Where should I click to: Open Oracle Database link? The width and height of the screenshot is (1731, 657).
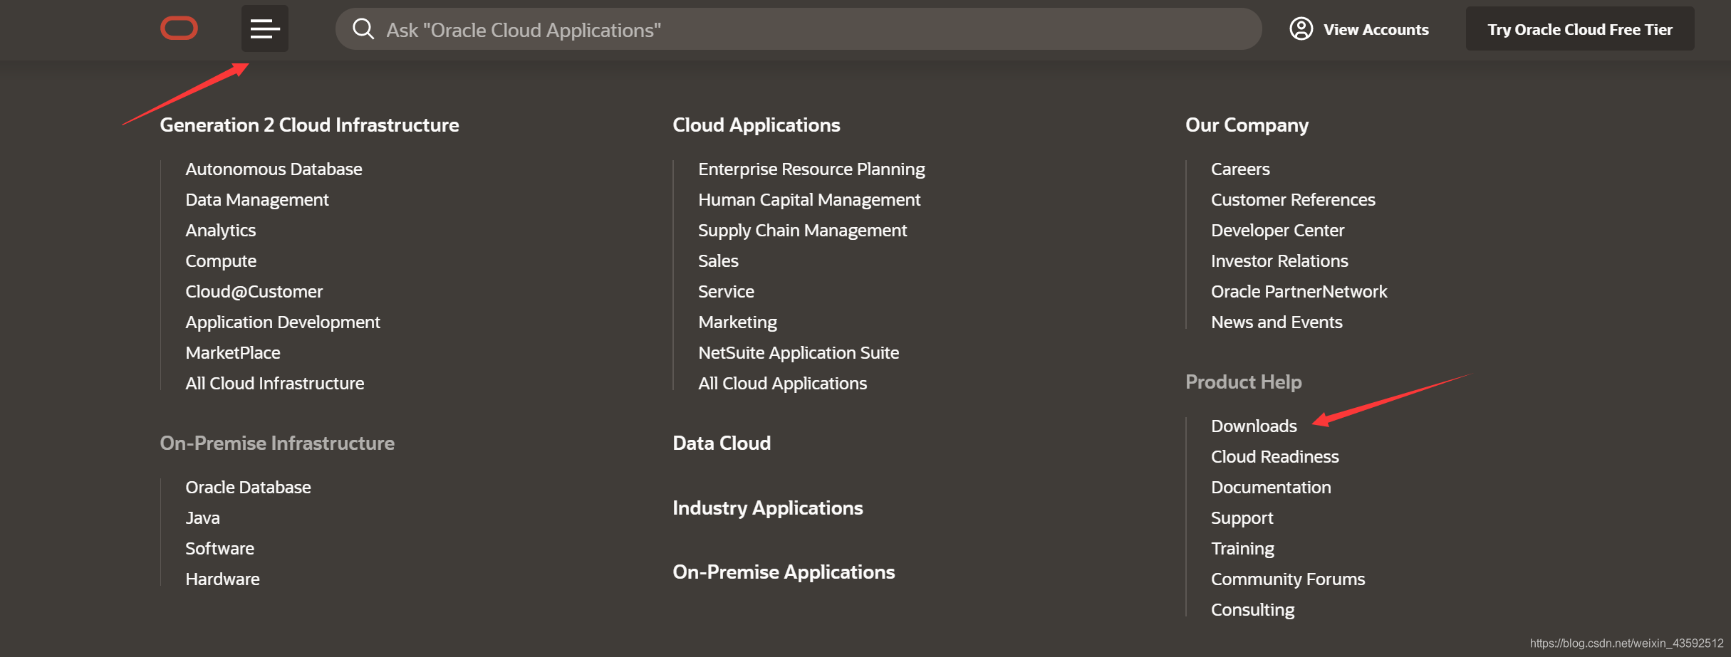click(x=248, y=487)
